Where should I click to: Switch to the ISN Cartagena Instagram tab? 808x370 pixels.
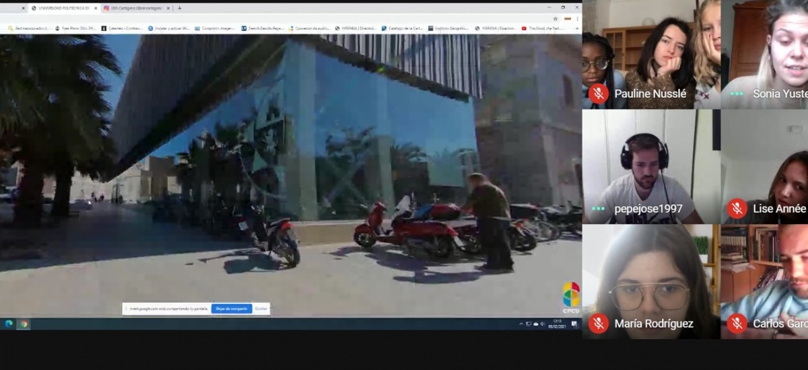(x=137, y=8)
